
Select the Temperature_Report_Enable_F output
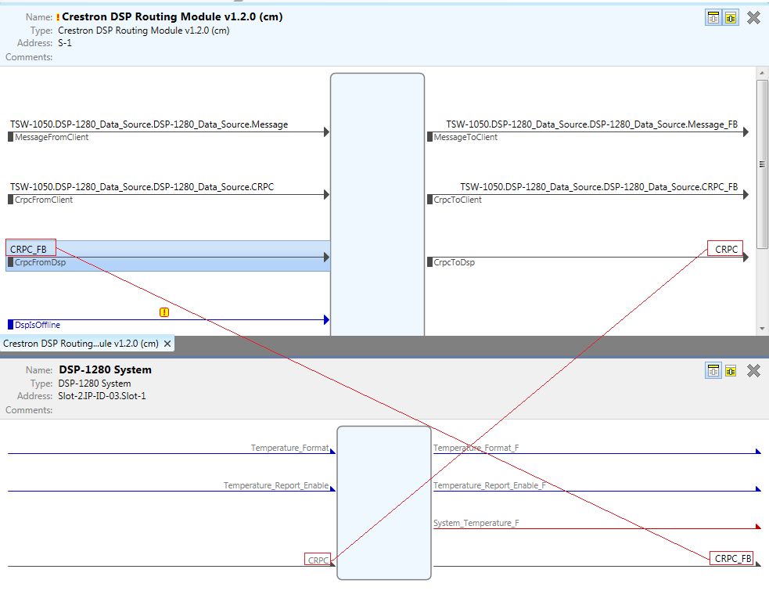(490, 485)
